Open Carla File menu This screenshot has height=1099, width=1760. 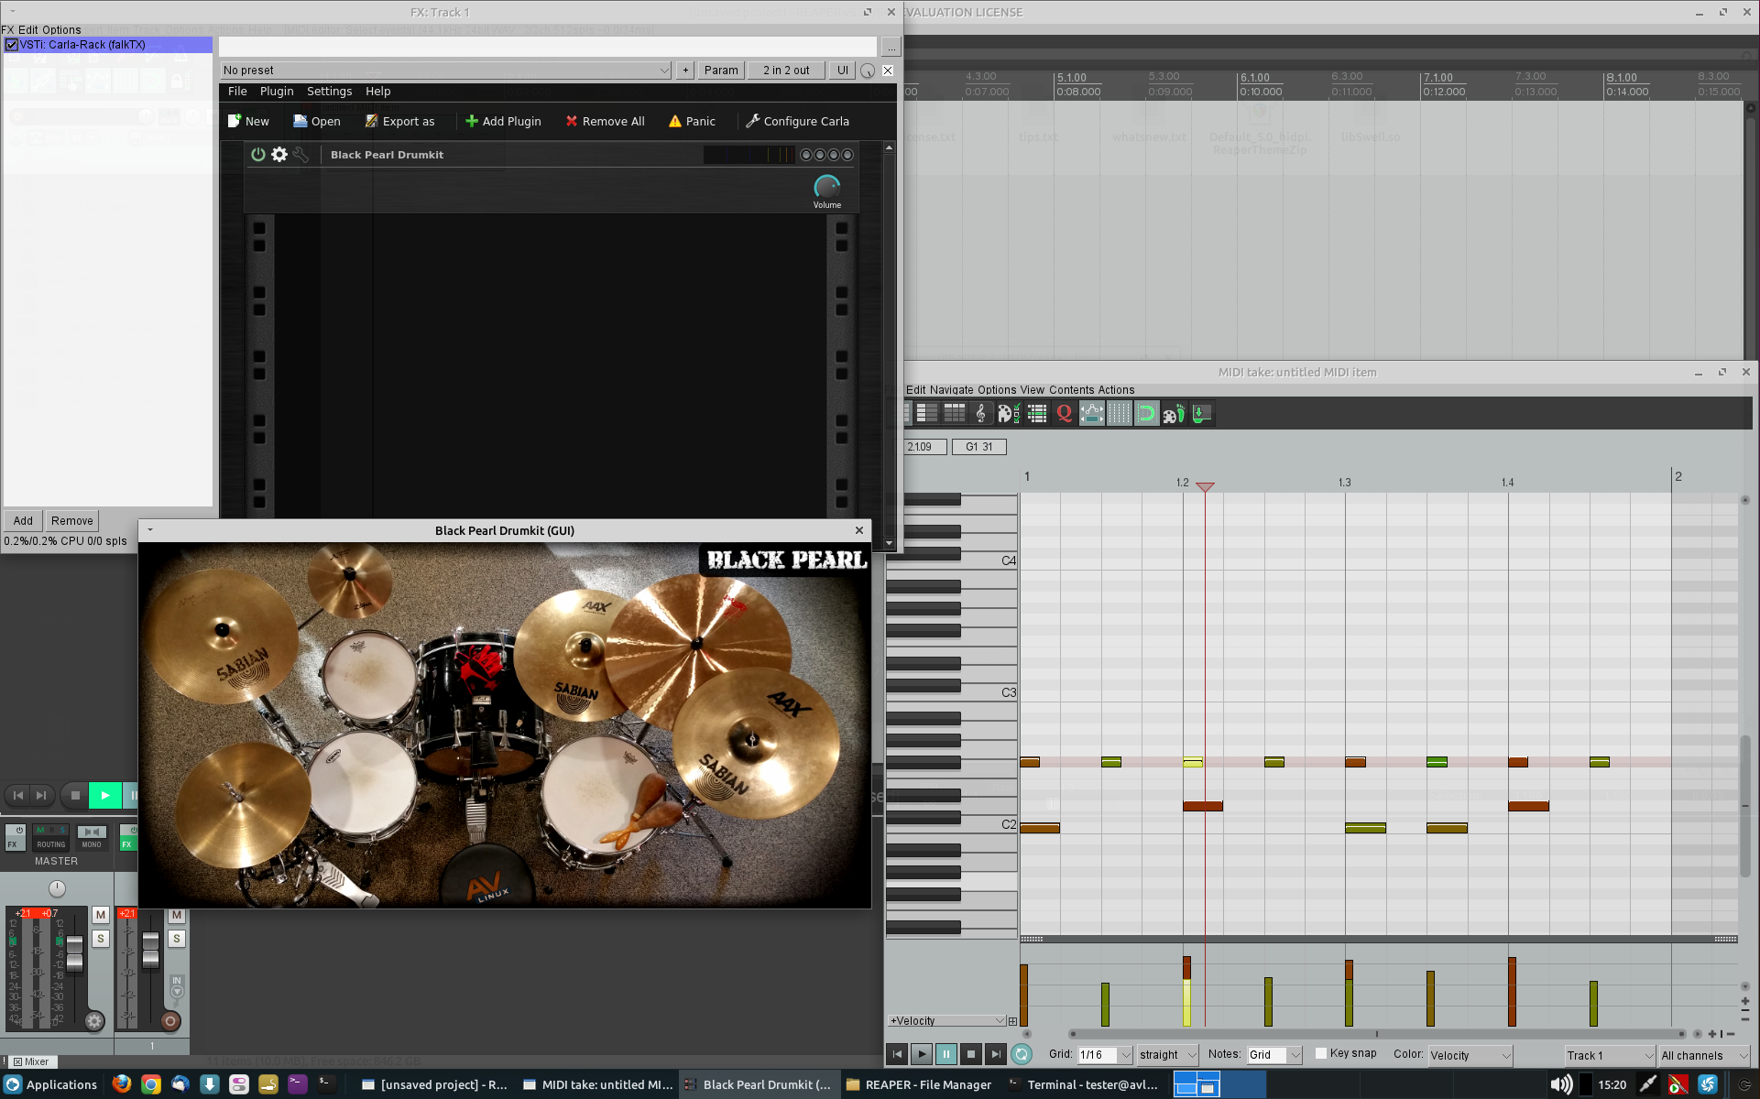click(x=237, y=92)
